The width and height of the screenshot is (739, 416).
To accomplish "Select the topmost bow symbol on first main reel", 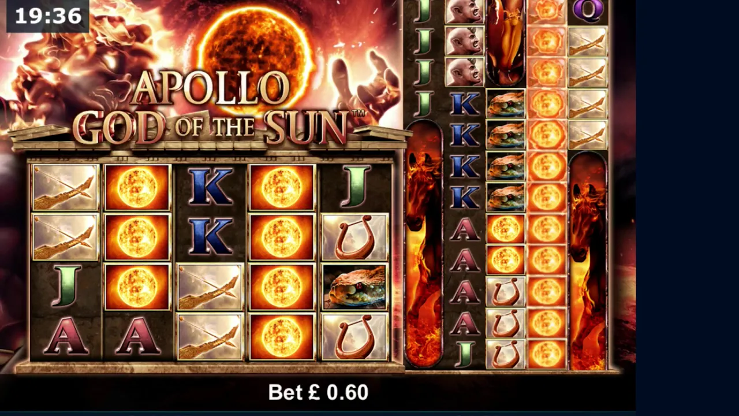I will tap(66, 187).
